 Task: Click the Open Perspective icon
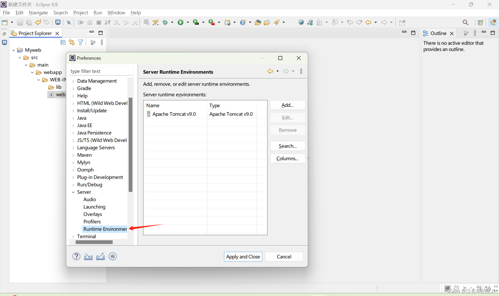481,23
